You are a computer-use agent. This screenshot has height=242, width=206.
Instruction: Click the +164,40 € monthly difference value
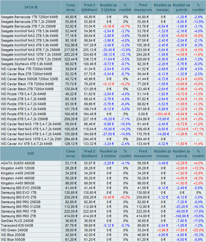click(163, 114)
